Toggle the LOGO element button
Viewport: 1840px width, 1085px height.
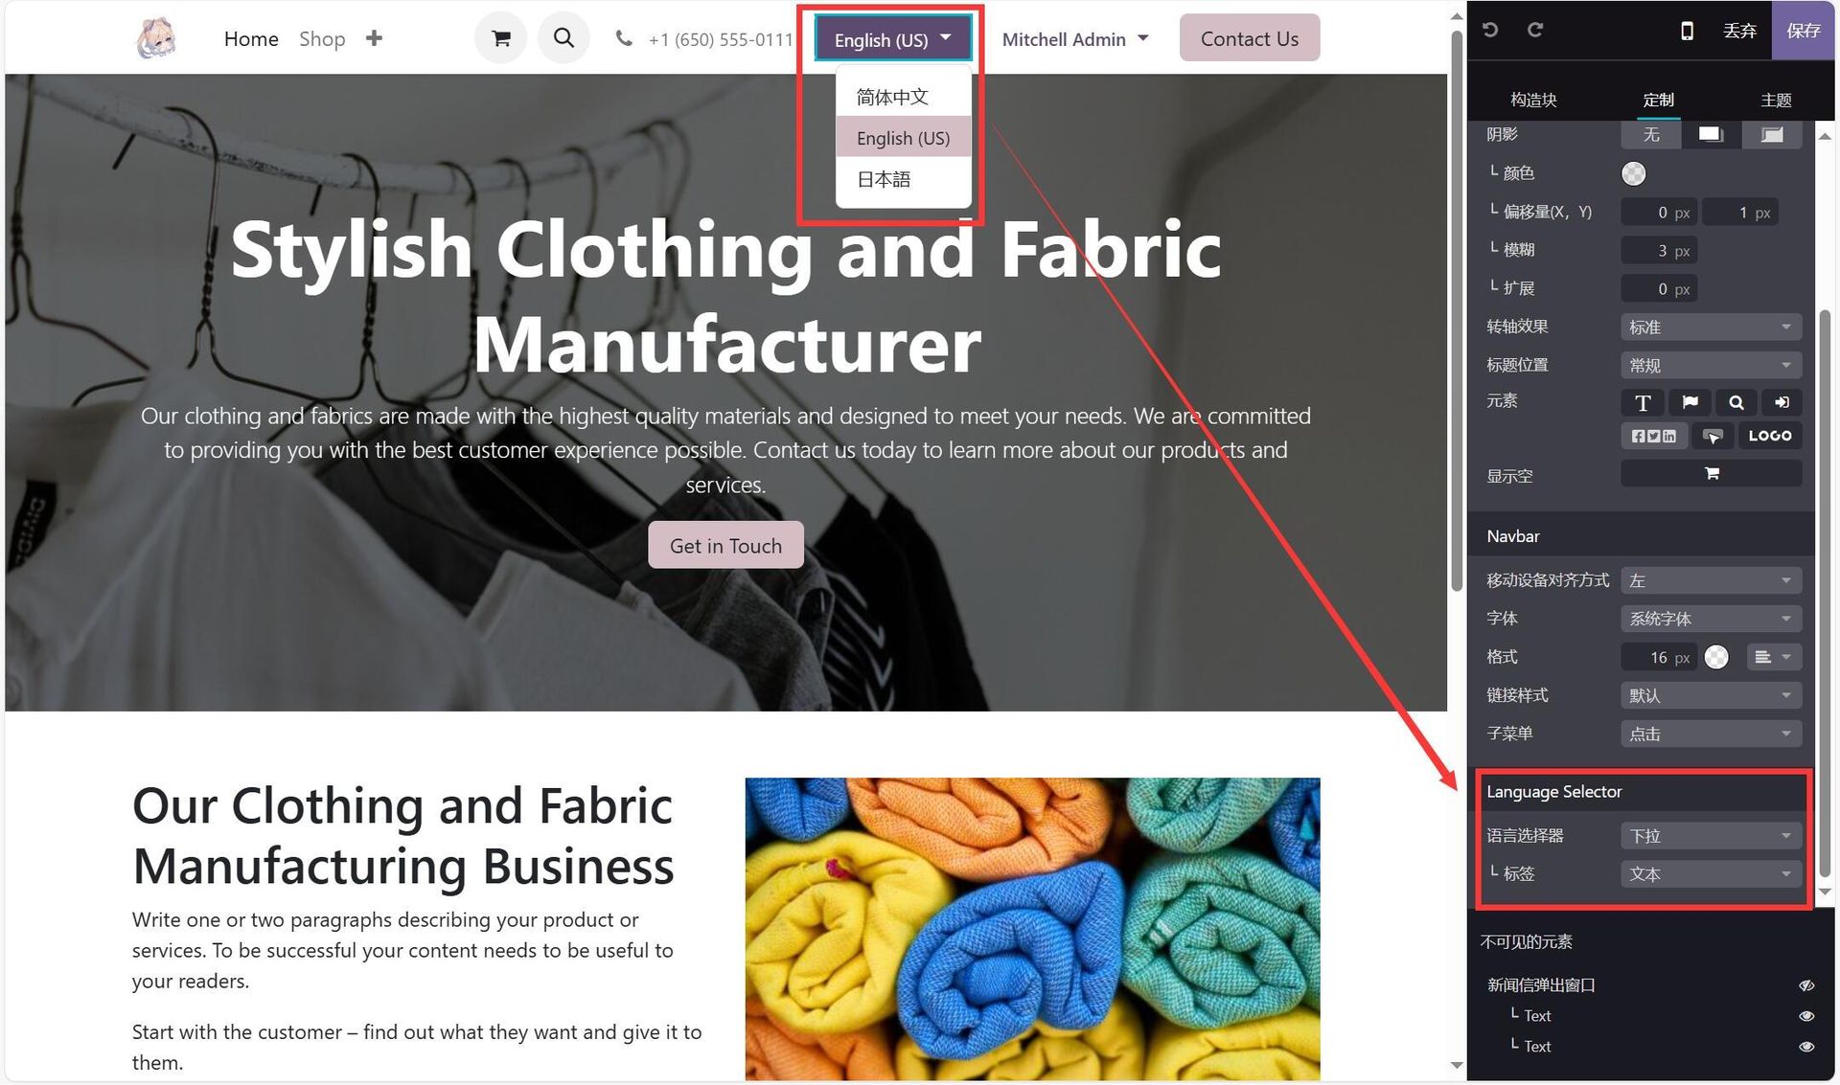[1769, 436]
